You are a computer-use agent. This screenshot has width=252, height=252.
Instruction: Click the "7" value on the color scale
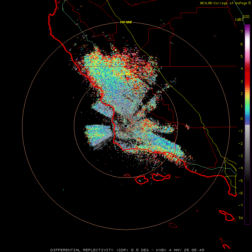(x=242, y=31)
